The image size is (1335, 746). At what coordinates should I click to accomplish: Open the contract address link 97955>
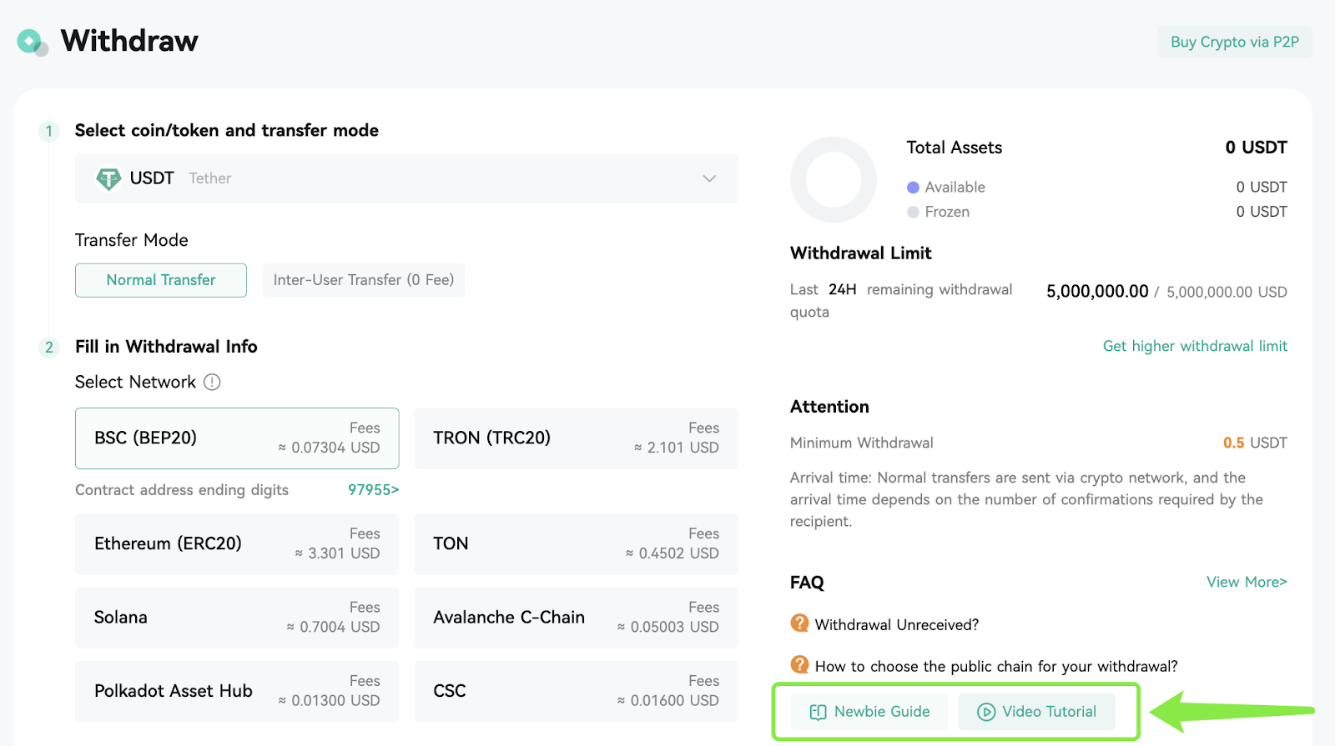(x=373, y=490)
